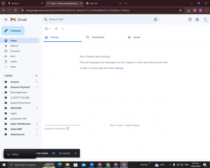The image size is (210, 168).
Task: Open the Google account avatar
Action: (x=205, y=20)
